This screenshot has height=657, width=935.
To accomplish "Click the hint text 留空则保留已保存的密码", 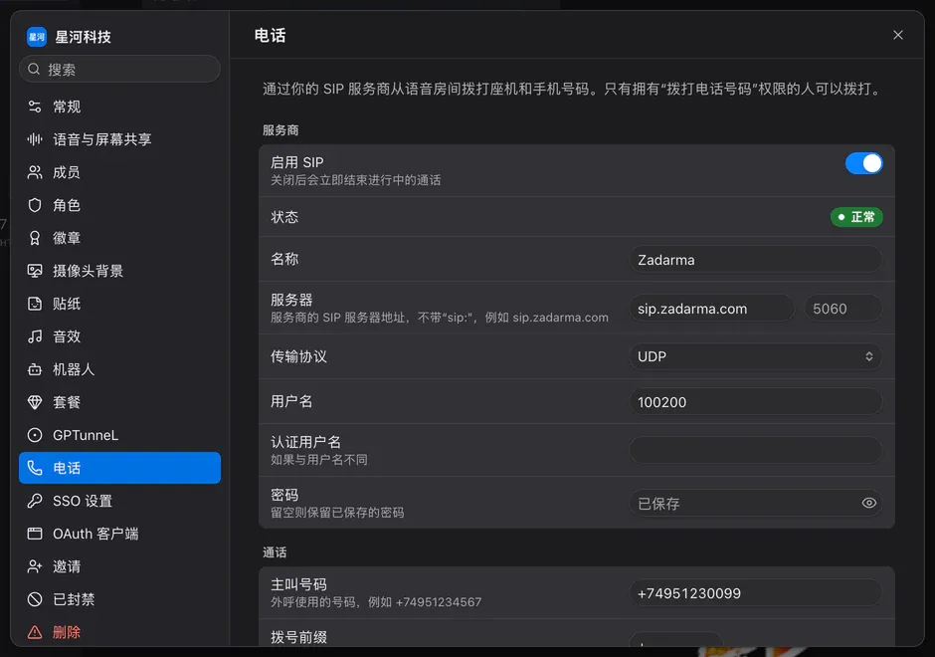I will (337, 512).
